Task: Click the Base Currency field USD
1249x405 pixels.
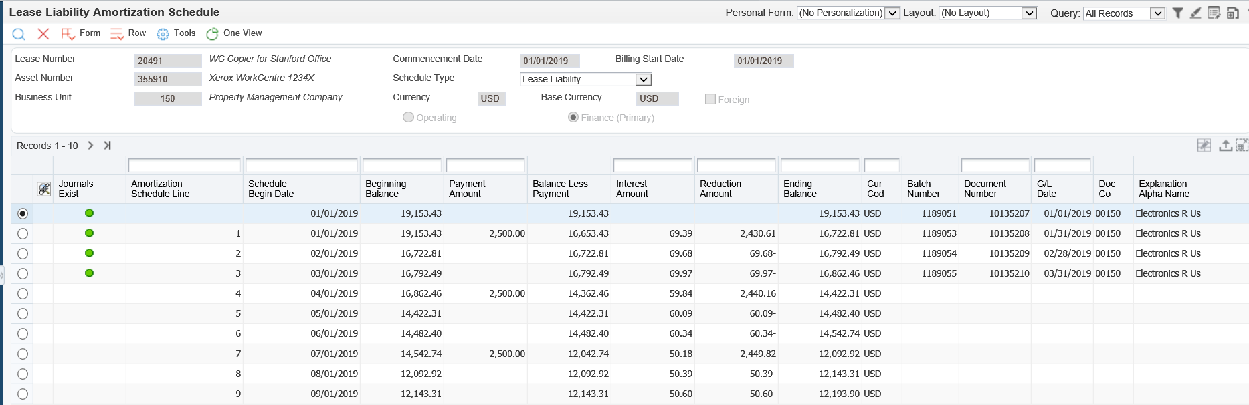Action: pos(658,98)
